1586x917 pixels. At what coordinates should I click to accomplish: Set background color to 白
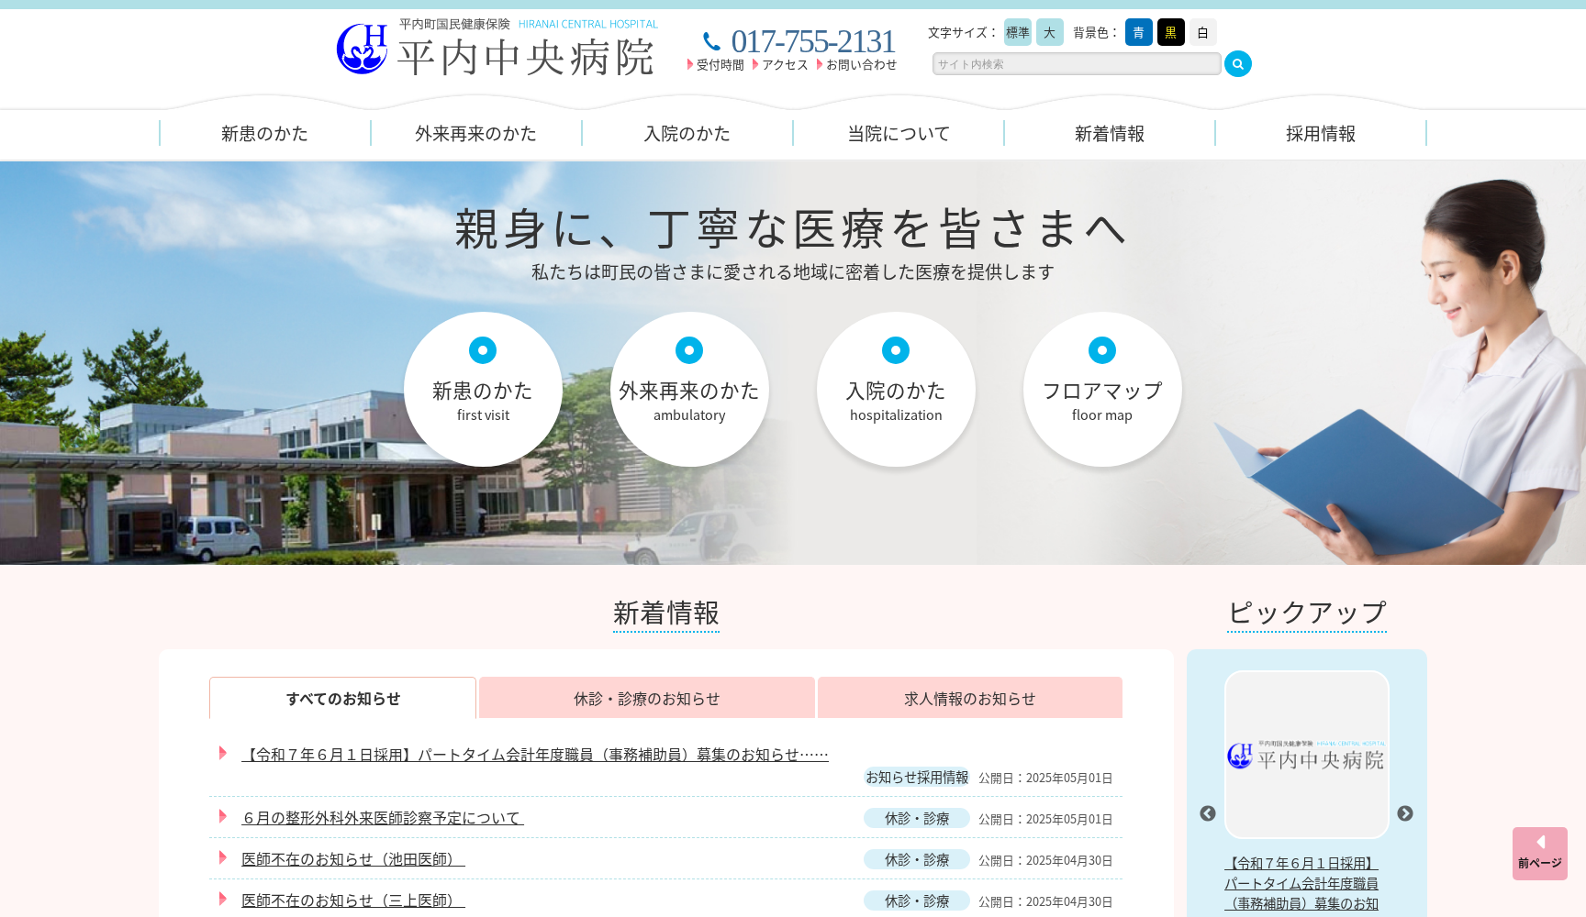click(1201, 31)
